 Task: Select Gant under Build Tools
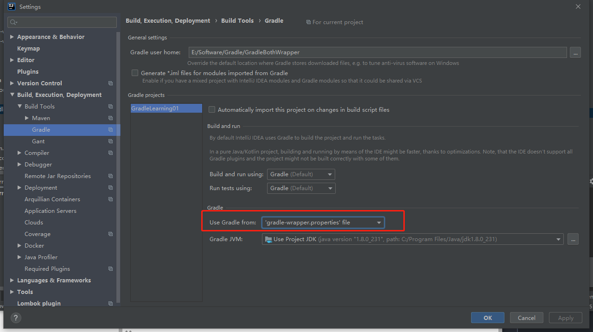point(38,141)
